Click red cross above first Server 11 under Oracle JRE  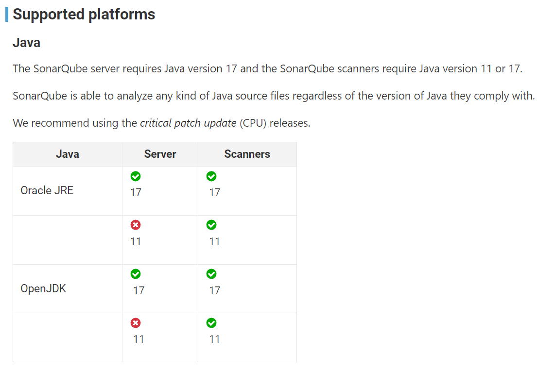(x=136, y=225)
